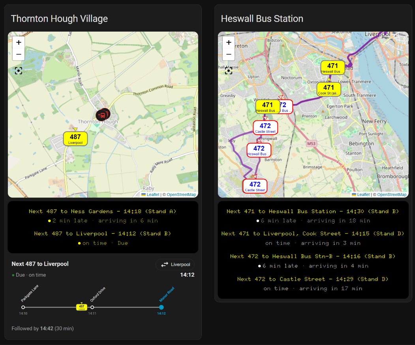
Task: Select the 471 Cook St bus marker
Action: 329,89
